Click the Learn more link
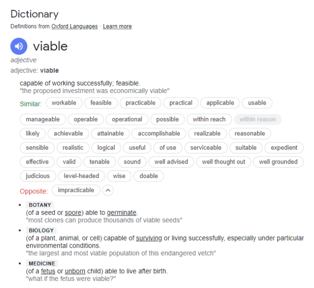The width and height of the screenshot is (314, 288). pyautogui.click(x=117, y=26)
